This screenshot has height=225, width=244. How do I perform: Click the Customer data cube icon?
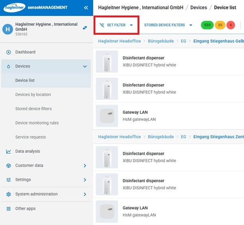tap(9, 166)
